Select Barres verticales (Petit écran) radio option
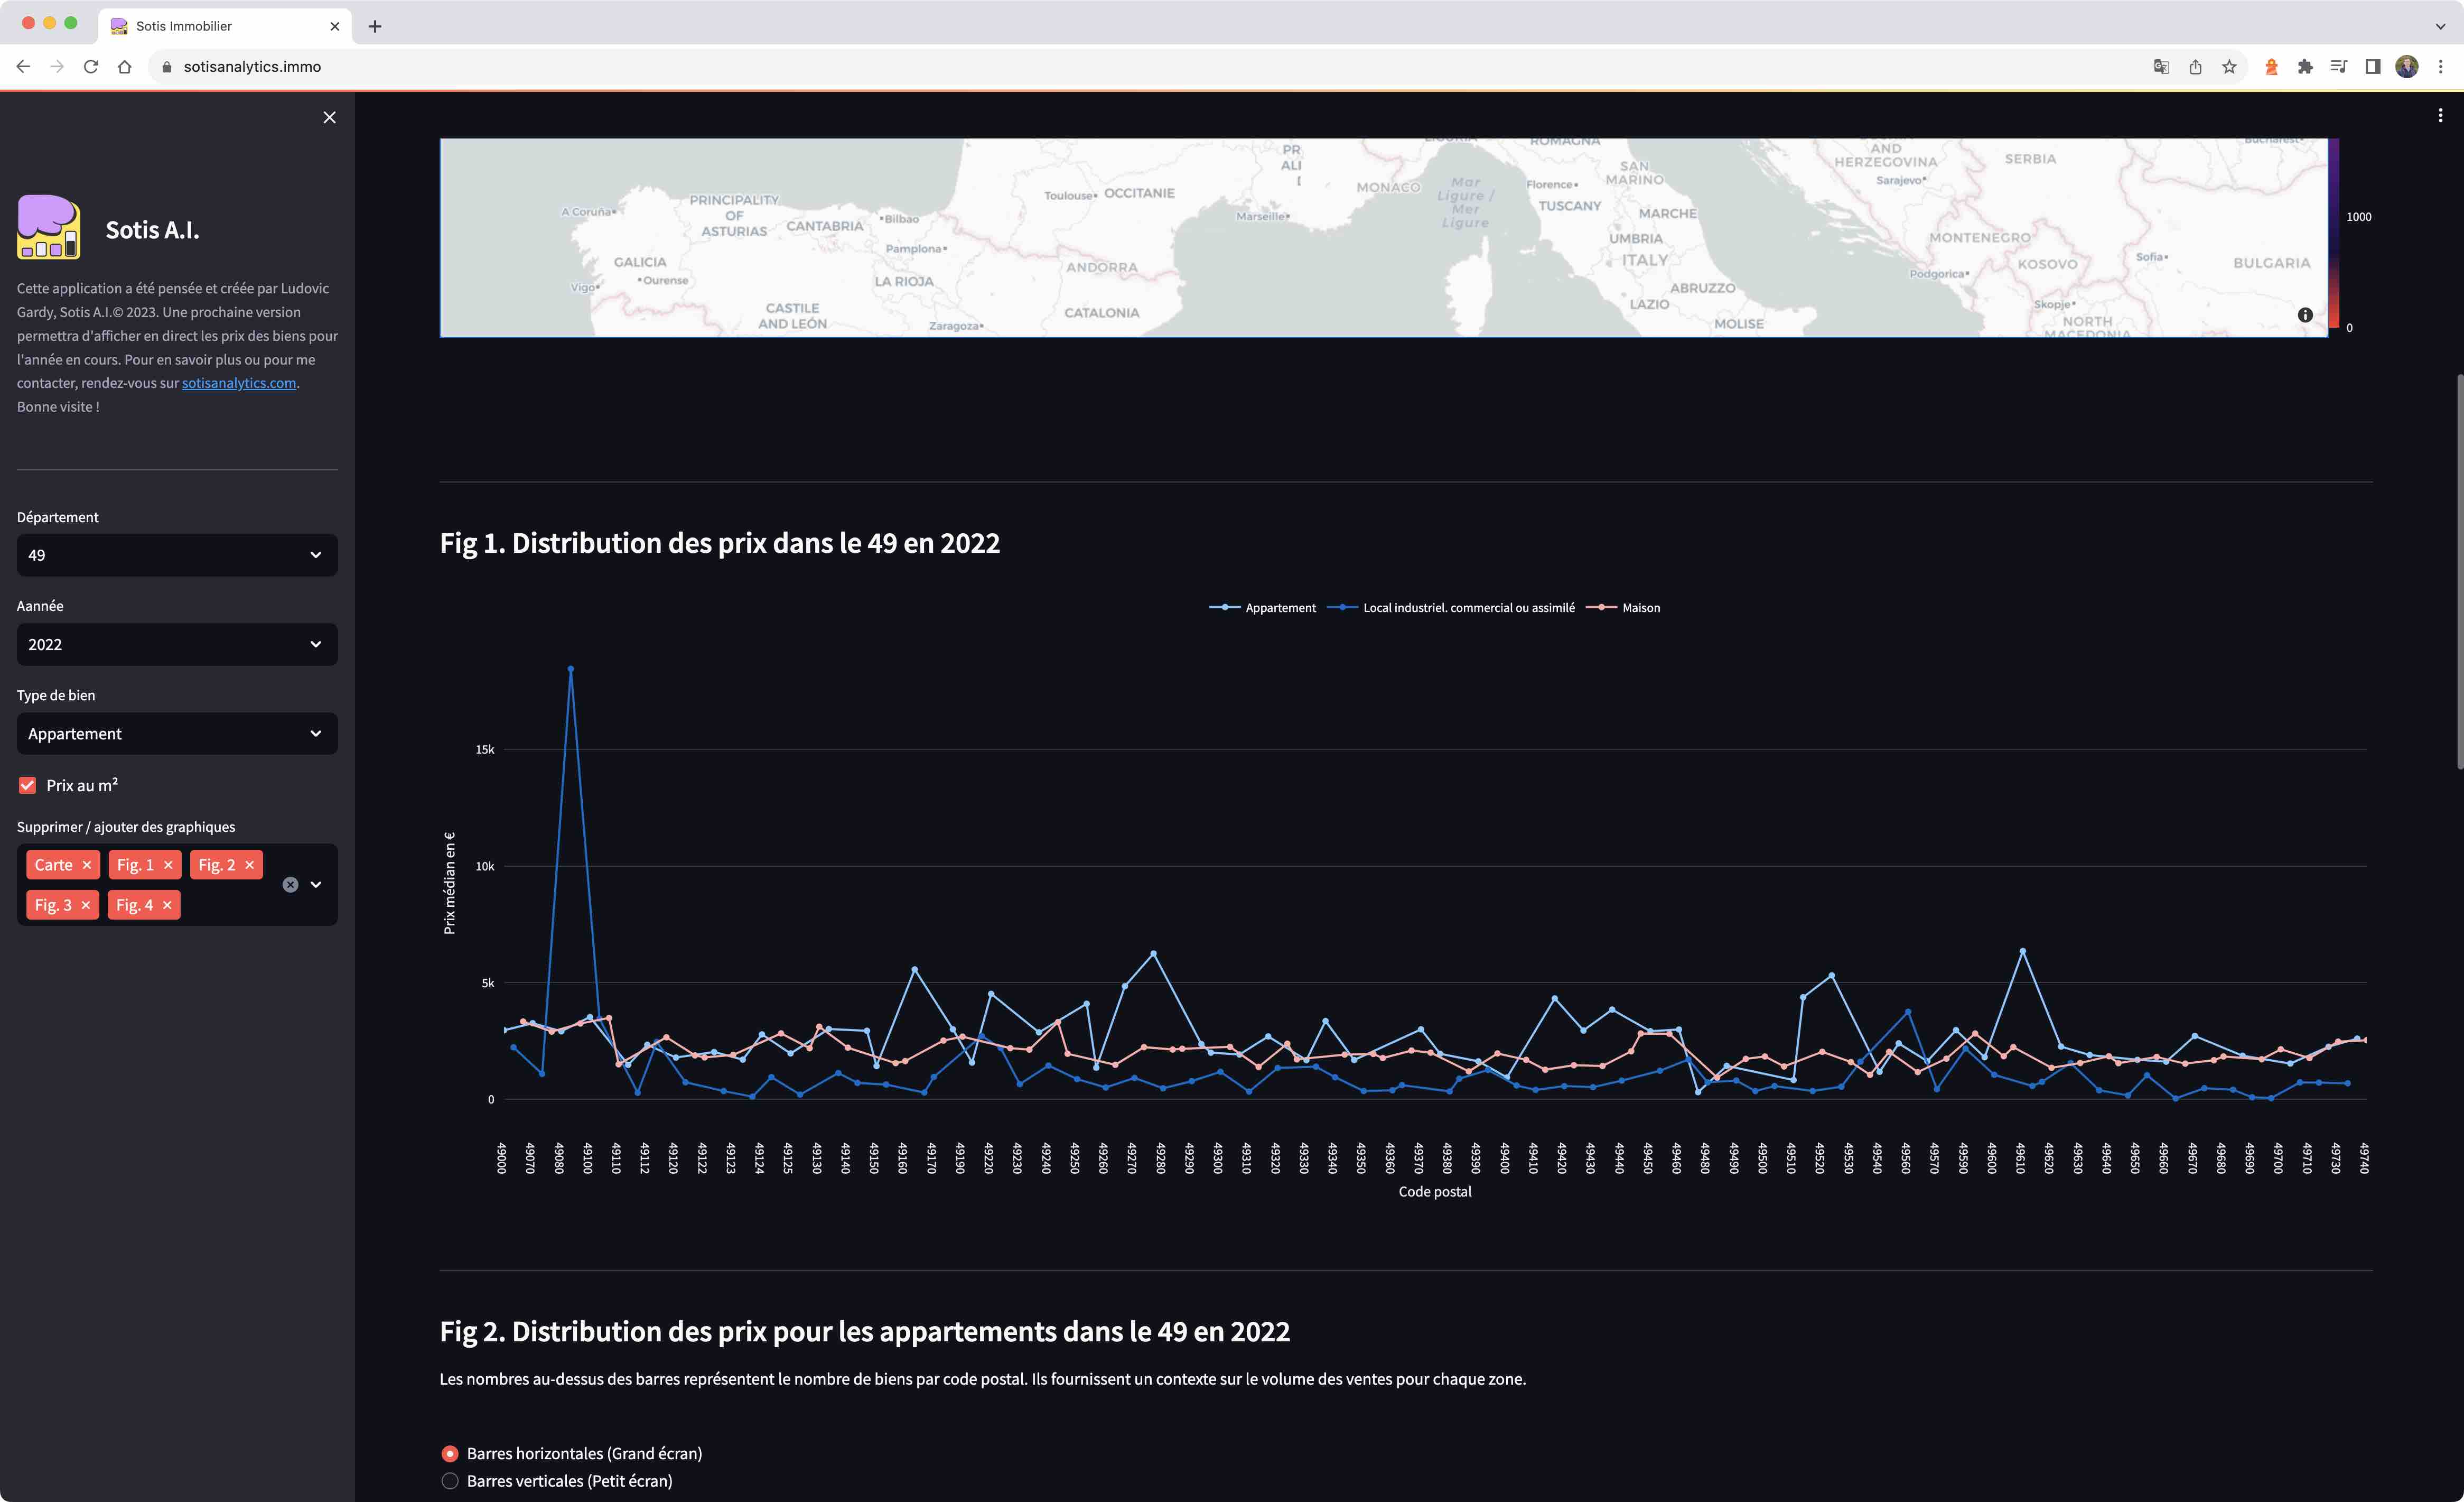 pyautogui.click(x=450, y=1481)
